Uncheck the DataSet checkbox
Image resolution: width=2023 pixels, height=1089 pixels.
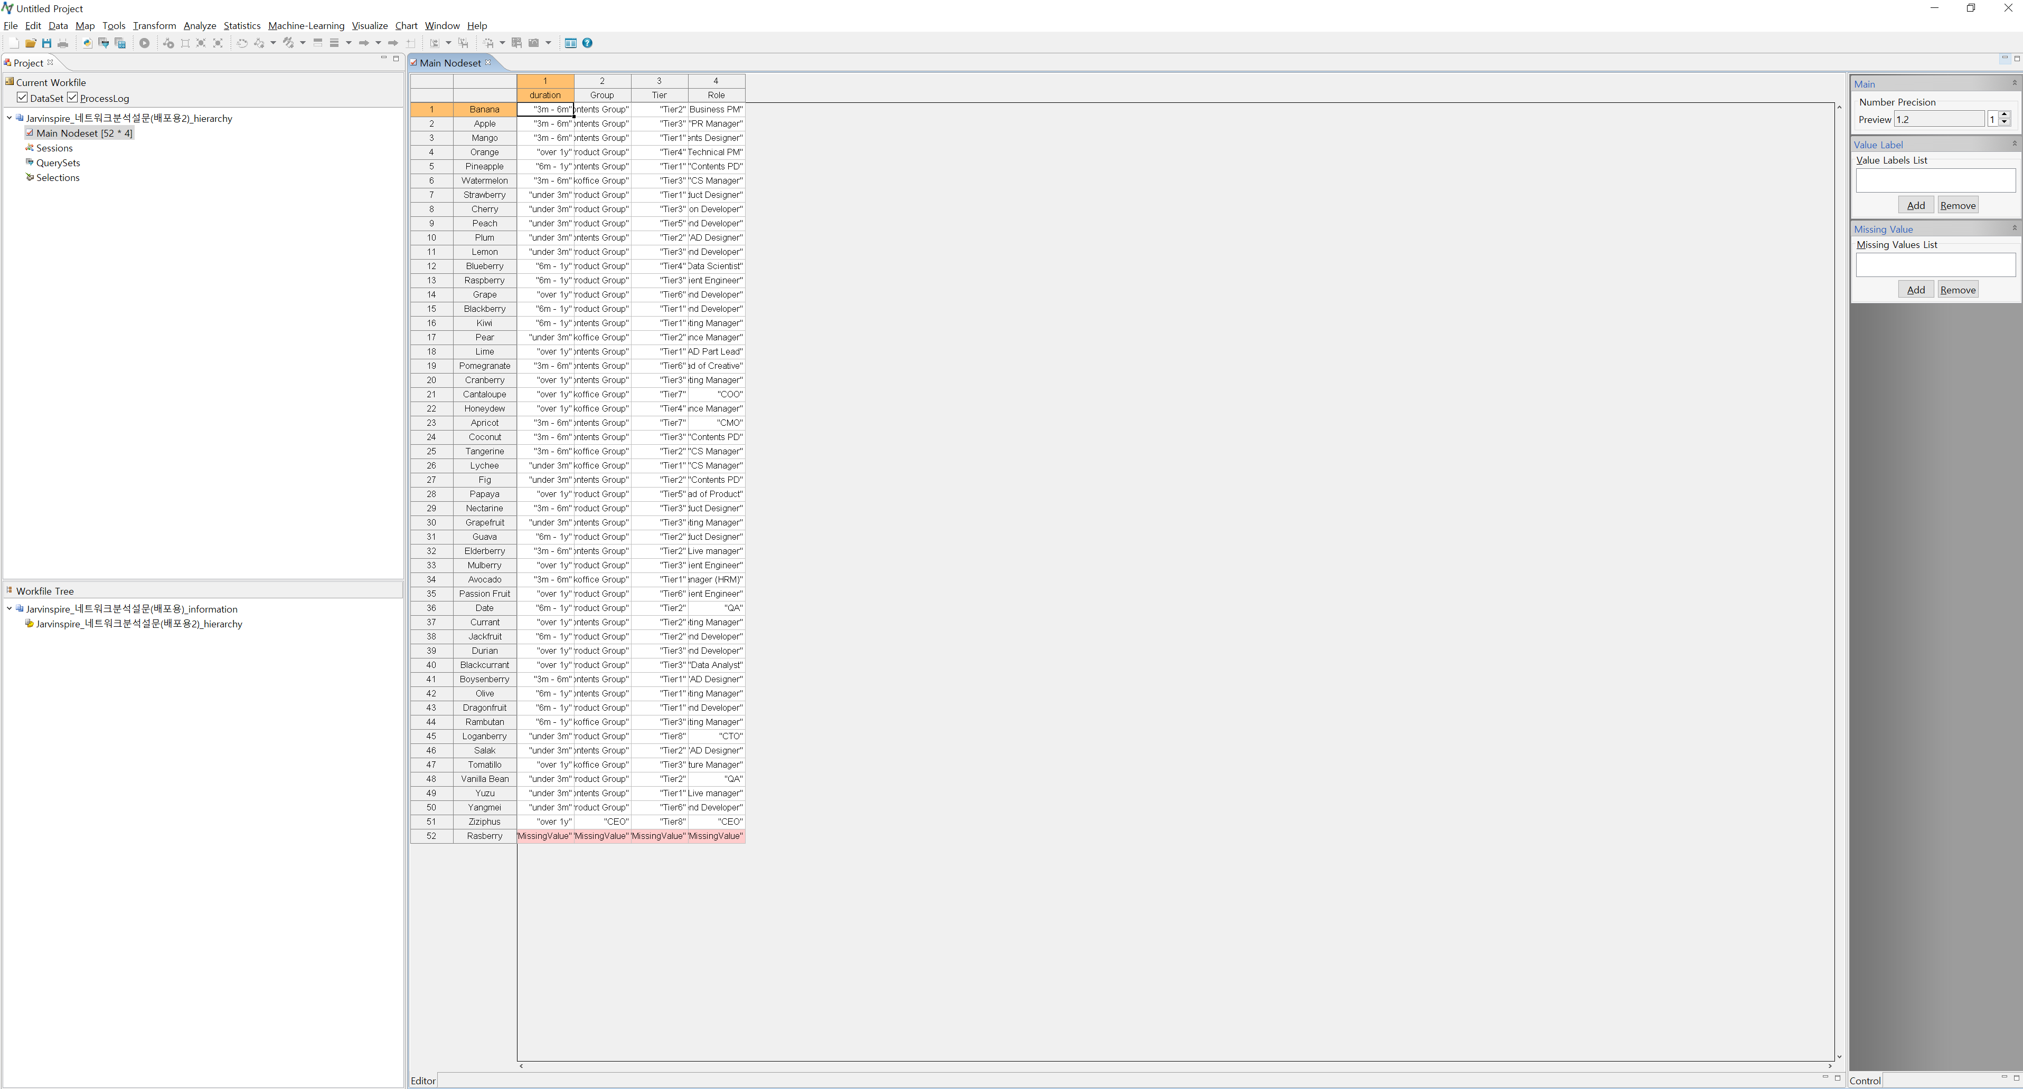[22, 97]
